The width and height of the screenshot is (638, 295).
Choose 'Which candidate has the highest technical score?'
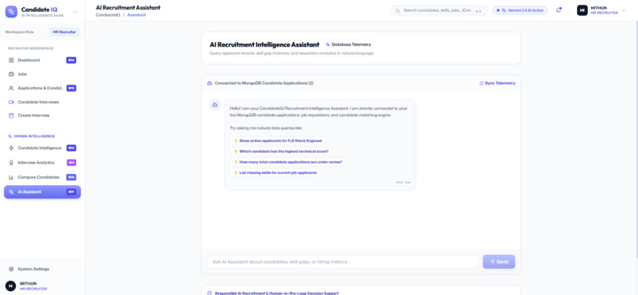click(x=281, y=151)
